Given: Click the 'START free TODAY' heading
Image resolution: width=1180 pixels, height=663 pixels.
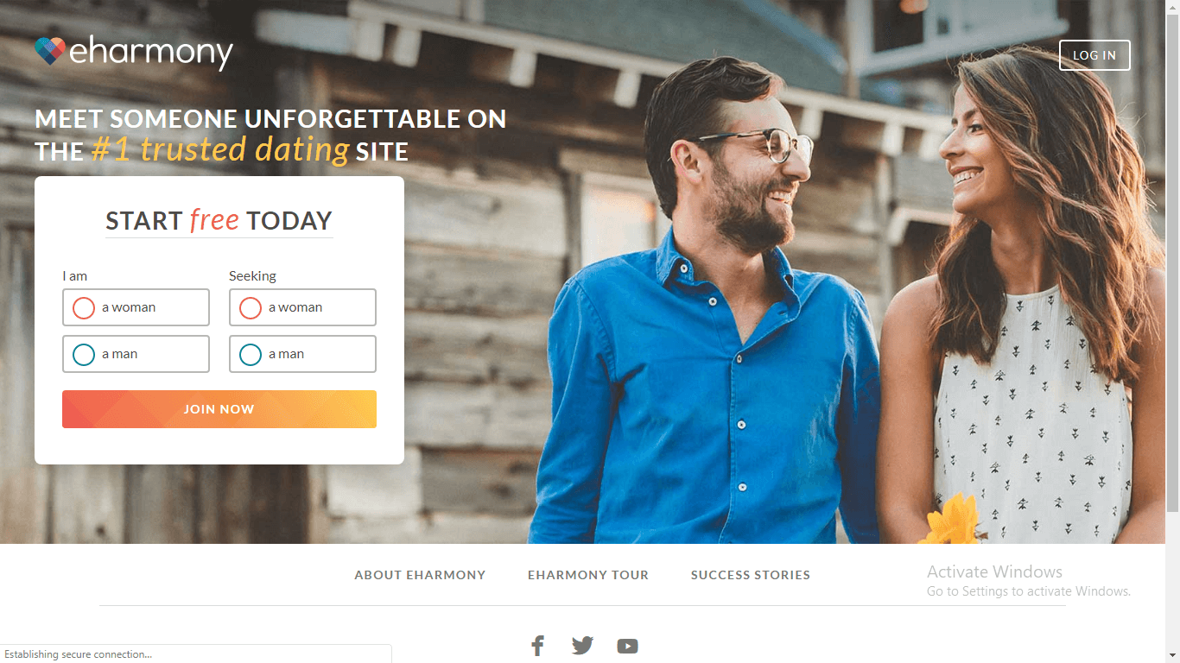Looking at the screenshot, I should [219, 221].
